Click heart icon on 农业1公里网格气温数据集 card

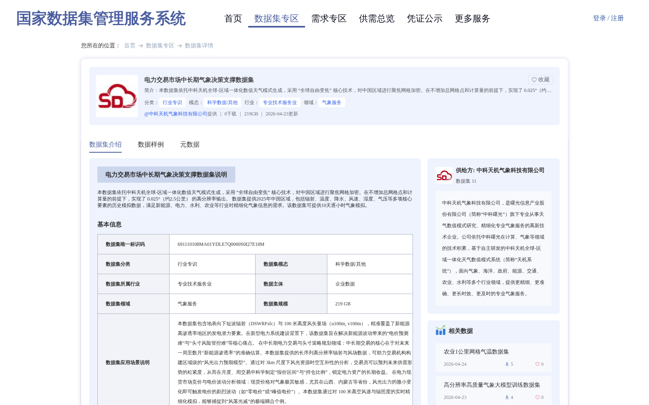click(x=537, y=364)
